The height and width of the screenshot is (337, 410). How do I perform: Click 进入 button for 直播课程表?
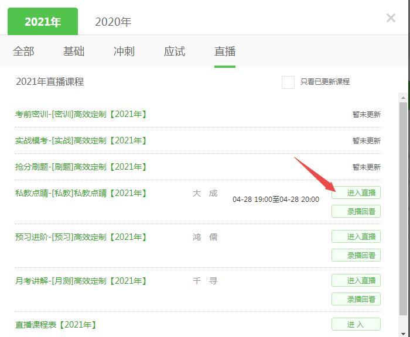[356, 324]
